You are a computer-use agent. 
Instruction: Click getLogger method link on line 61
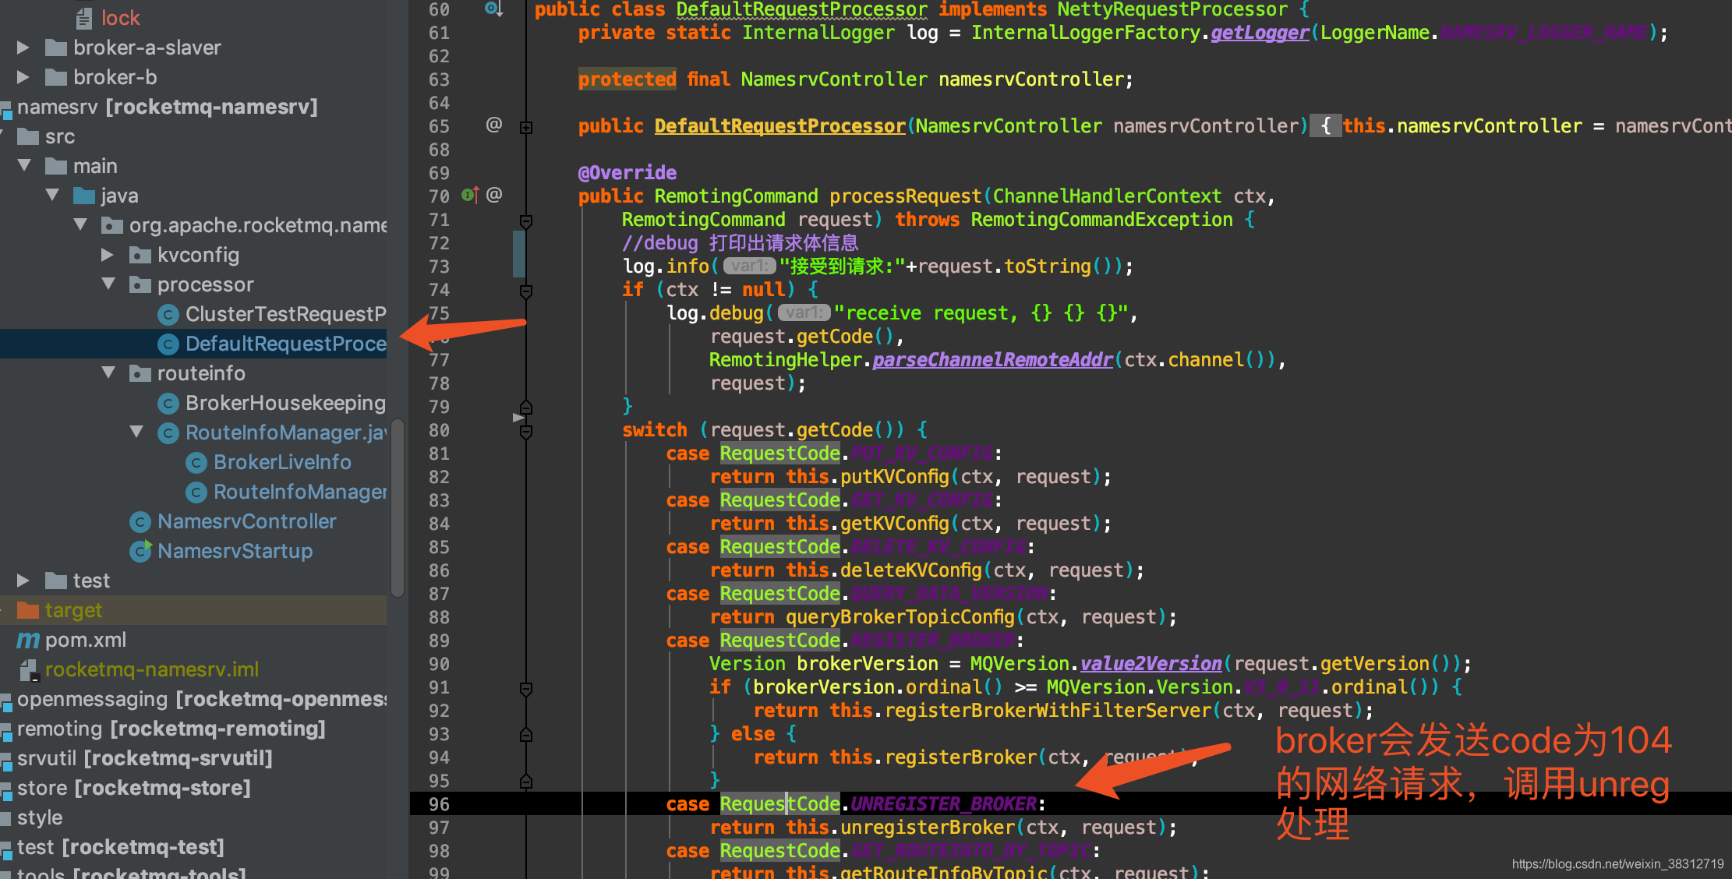pos(1260,33)
